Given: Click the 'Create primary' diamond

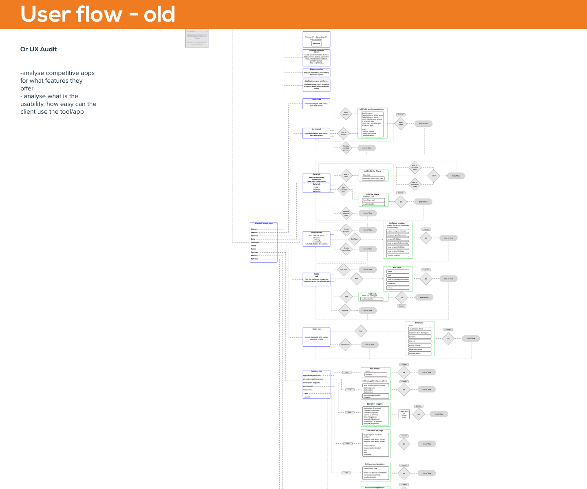Looking at the screenshot, I should coord(346,230).
